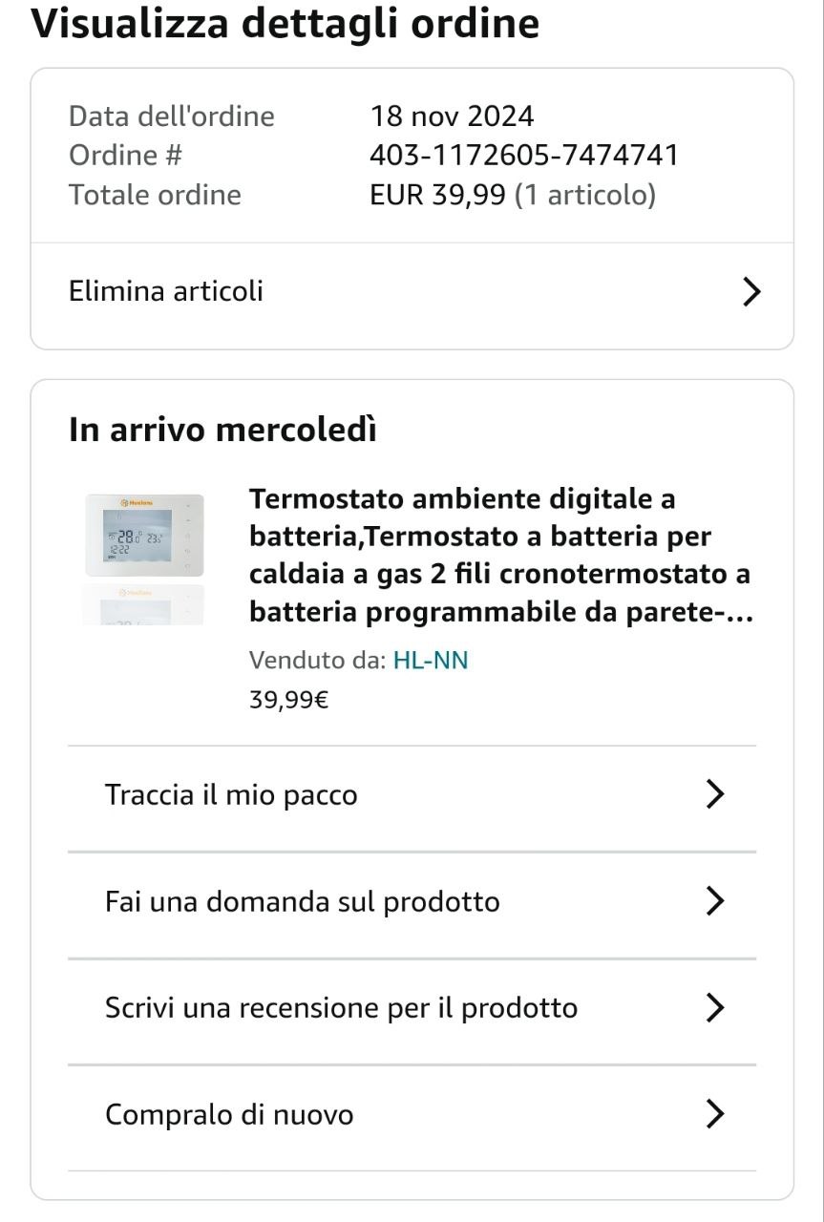The image size is (824, 1222).
Task: Click the order date 18 nov 2024
Action: point(452,116)
